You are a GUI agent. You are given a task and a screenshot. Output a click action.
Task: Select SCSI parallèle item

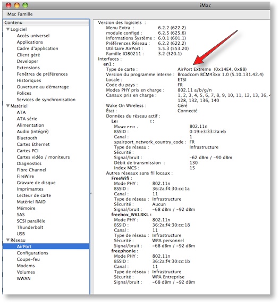(x=31, y=221)
